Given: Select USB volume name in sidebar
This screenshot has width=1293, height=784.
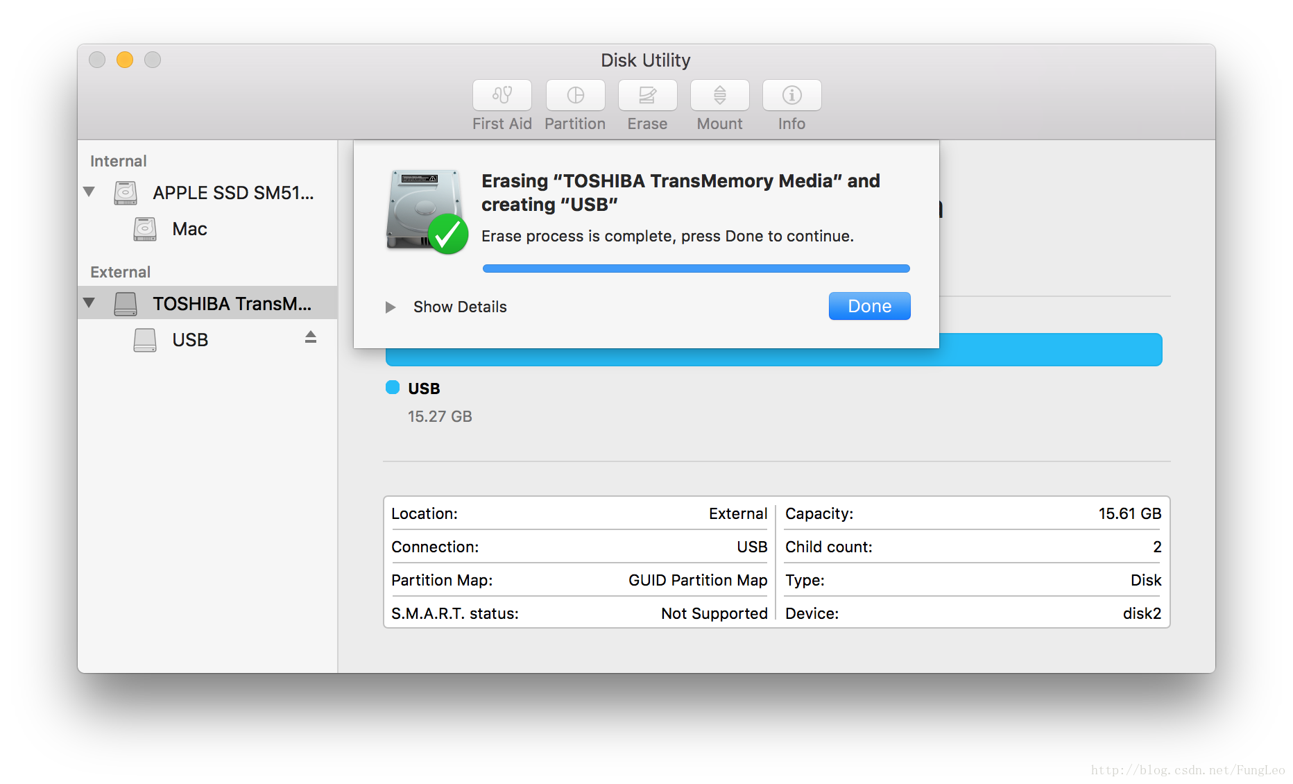Looking at the screenshot, I should (x=190, y=340).
